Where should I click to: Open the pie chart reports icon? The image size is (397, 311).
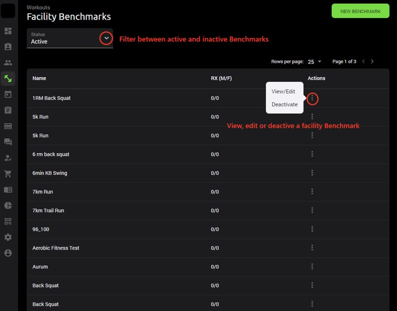(8, 206)
